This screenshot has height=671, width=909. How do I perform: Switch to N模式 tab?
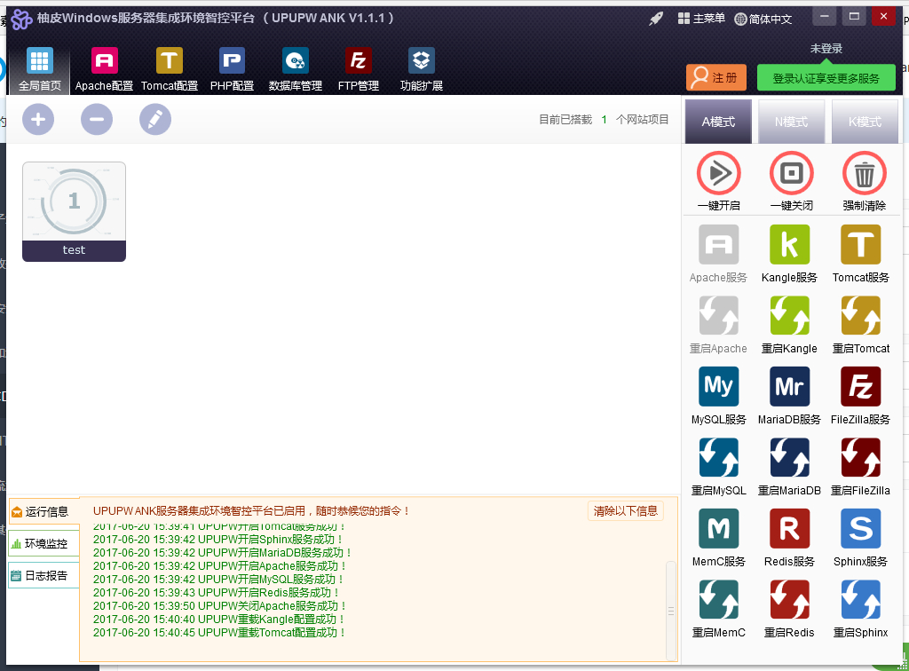click(x=791, y=122)
